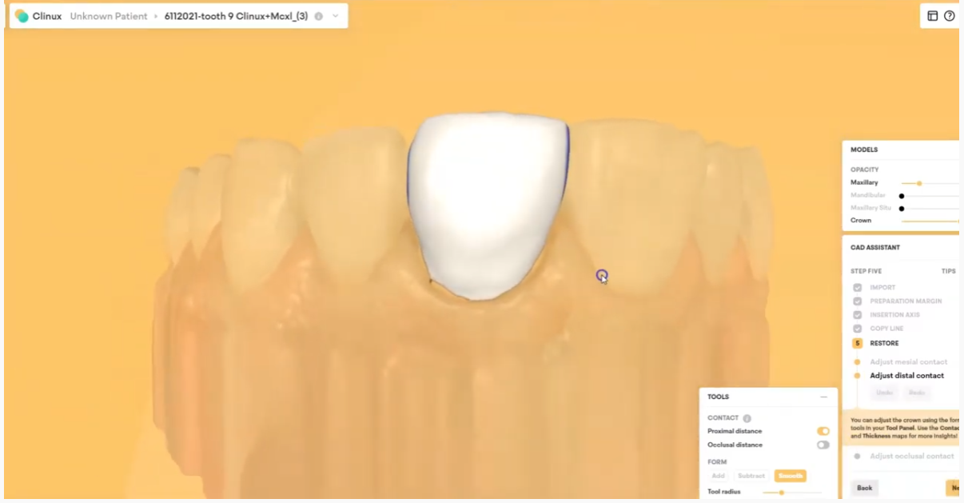
Task: Click the Preparation Margin step checkbox
Action: coord(858,301)
